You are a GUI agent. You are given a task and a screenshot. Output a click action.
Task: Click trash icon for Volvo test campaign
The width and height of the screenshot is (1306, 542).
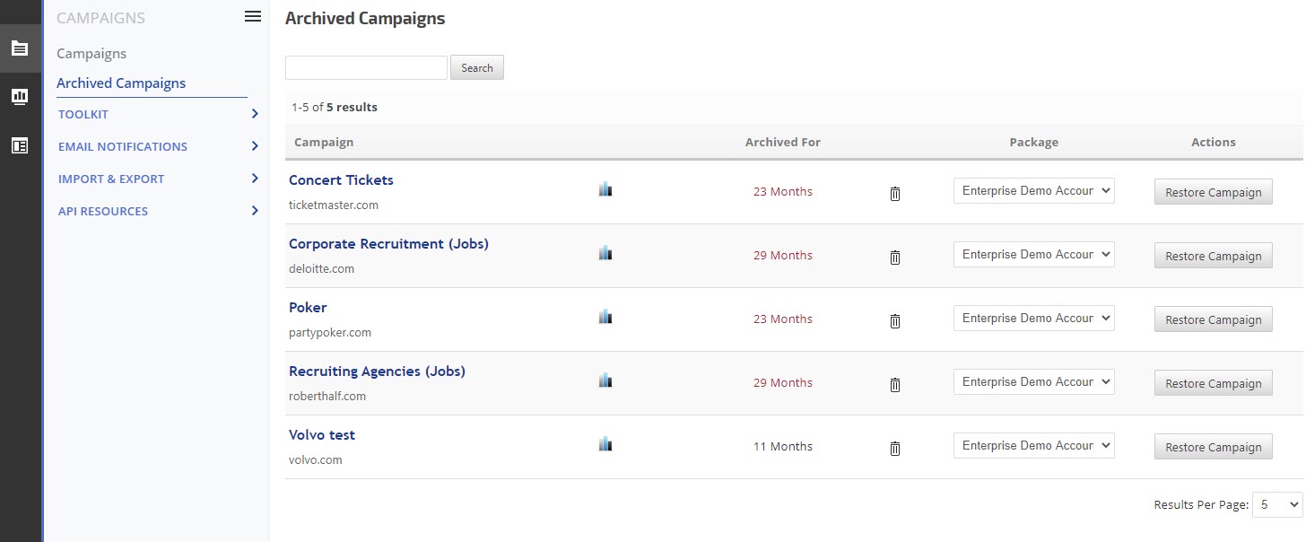tap(894, 448)
